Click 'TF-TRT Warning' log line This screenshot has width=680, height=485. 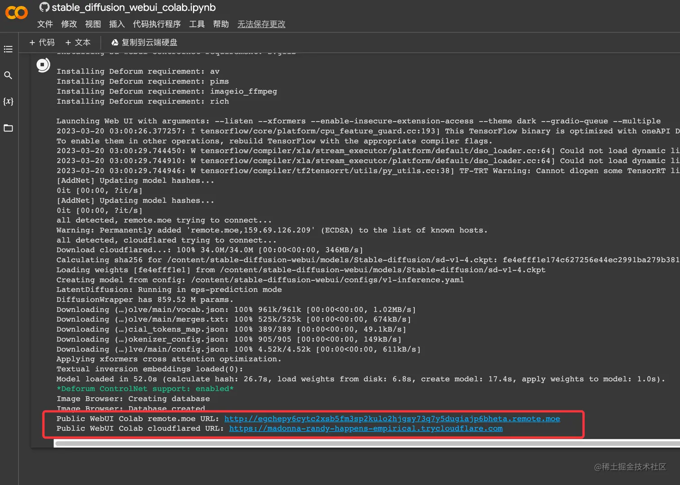pyautogui.click(x=368, y=171)
